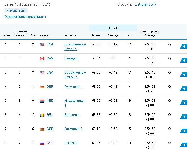Expand the Канада 1 row with plus button
This screenshot has height=149, width=187.
coord(184,61)
